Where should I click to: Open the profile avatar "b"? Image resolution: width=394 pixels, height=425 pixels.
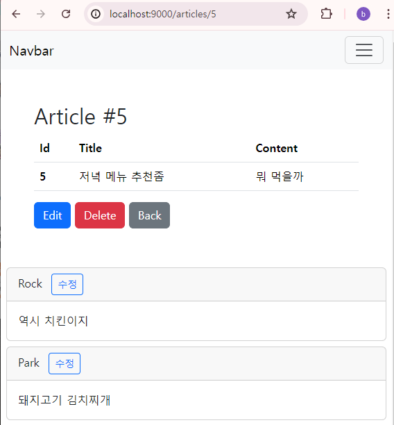[x=363, y=14]
